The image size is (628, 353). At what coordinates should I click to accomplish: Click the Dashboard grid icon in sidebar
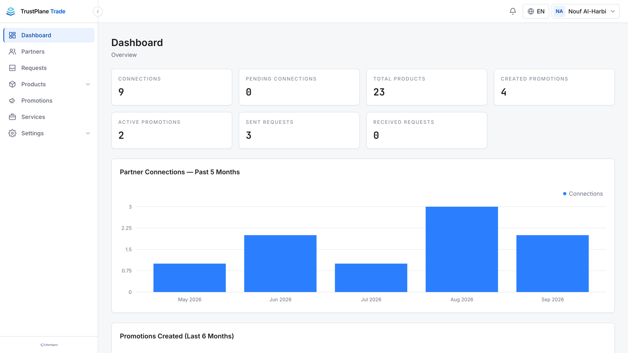(12, 35)
